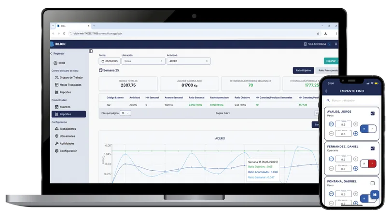
Task: Uncheck the Fernandez, Daniel checkbox
Action: [373, 149]
